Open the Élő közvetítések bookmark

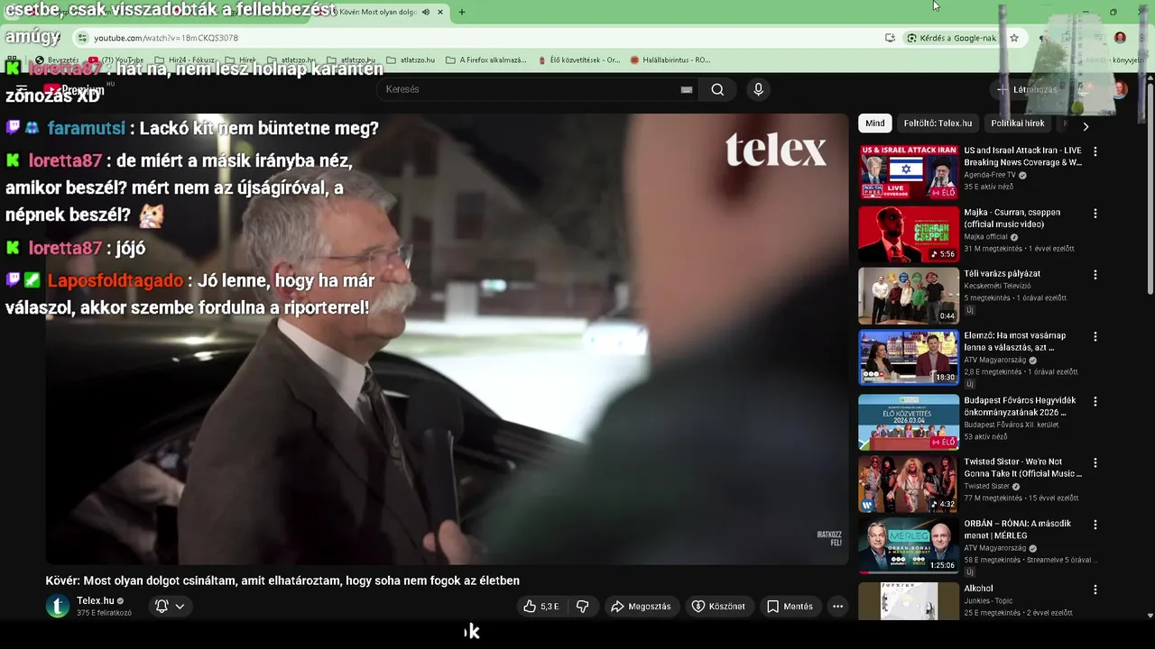pos(578,60)
